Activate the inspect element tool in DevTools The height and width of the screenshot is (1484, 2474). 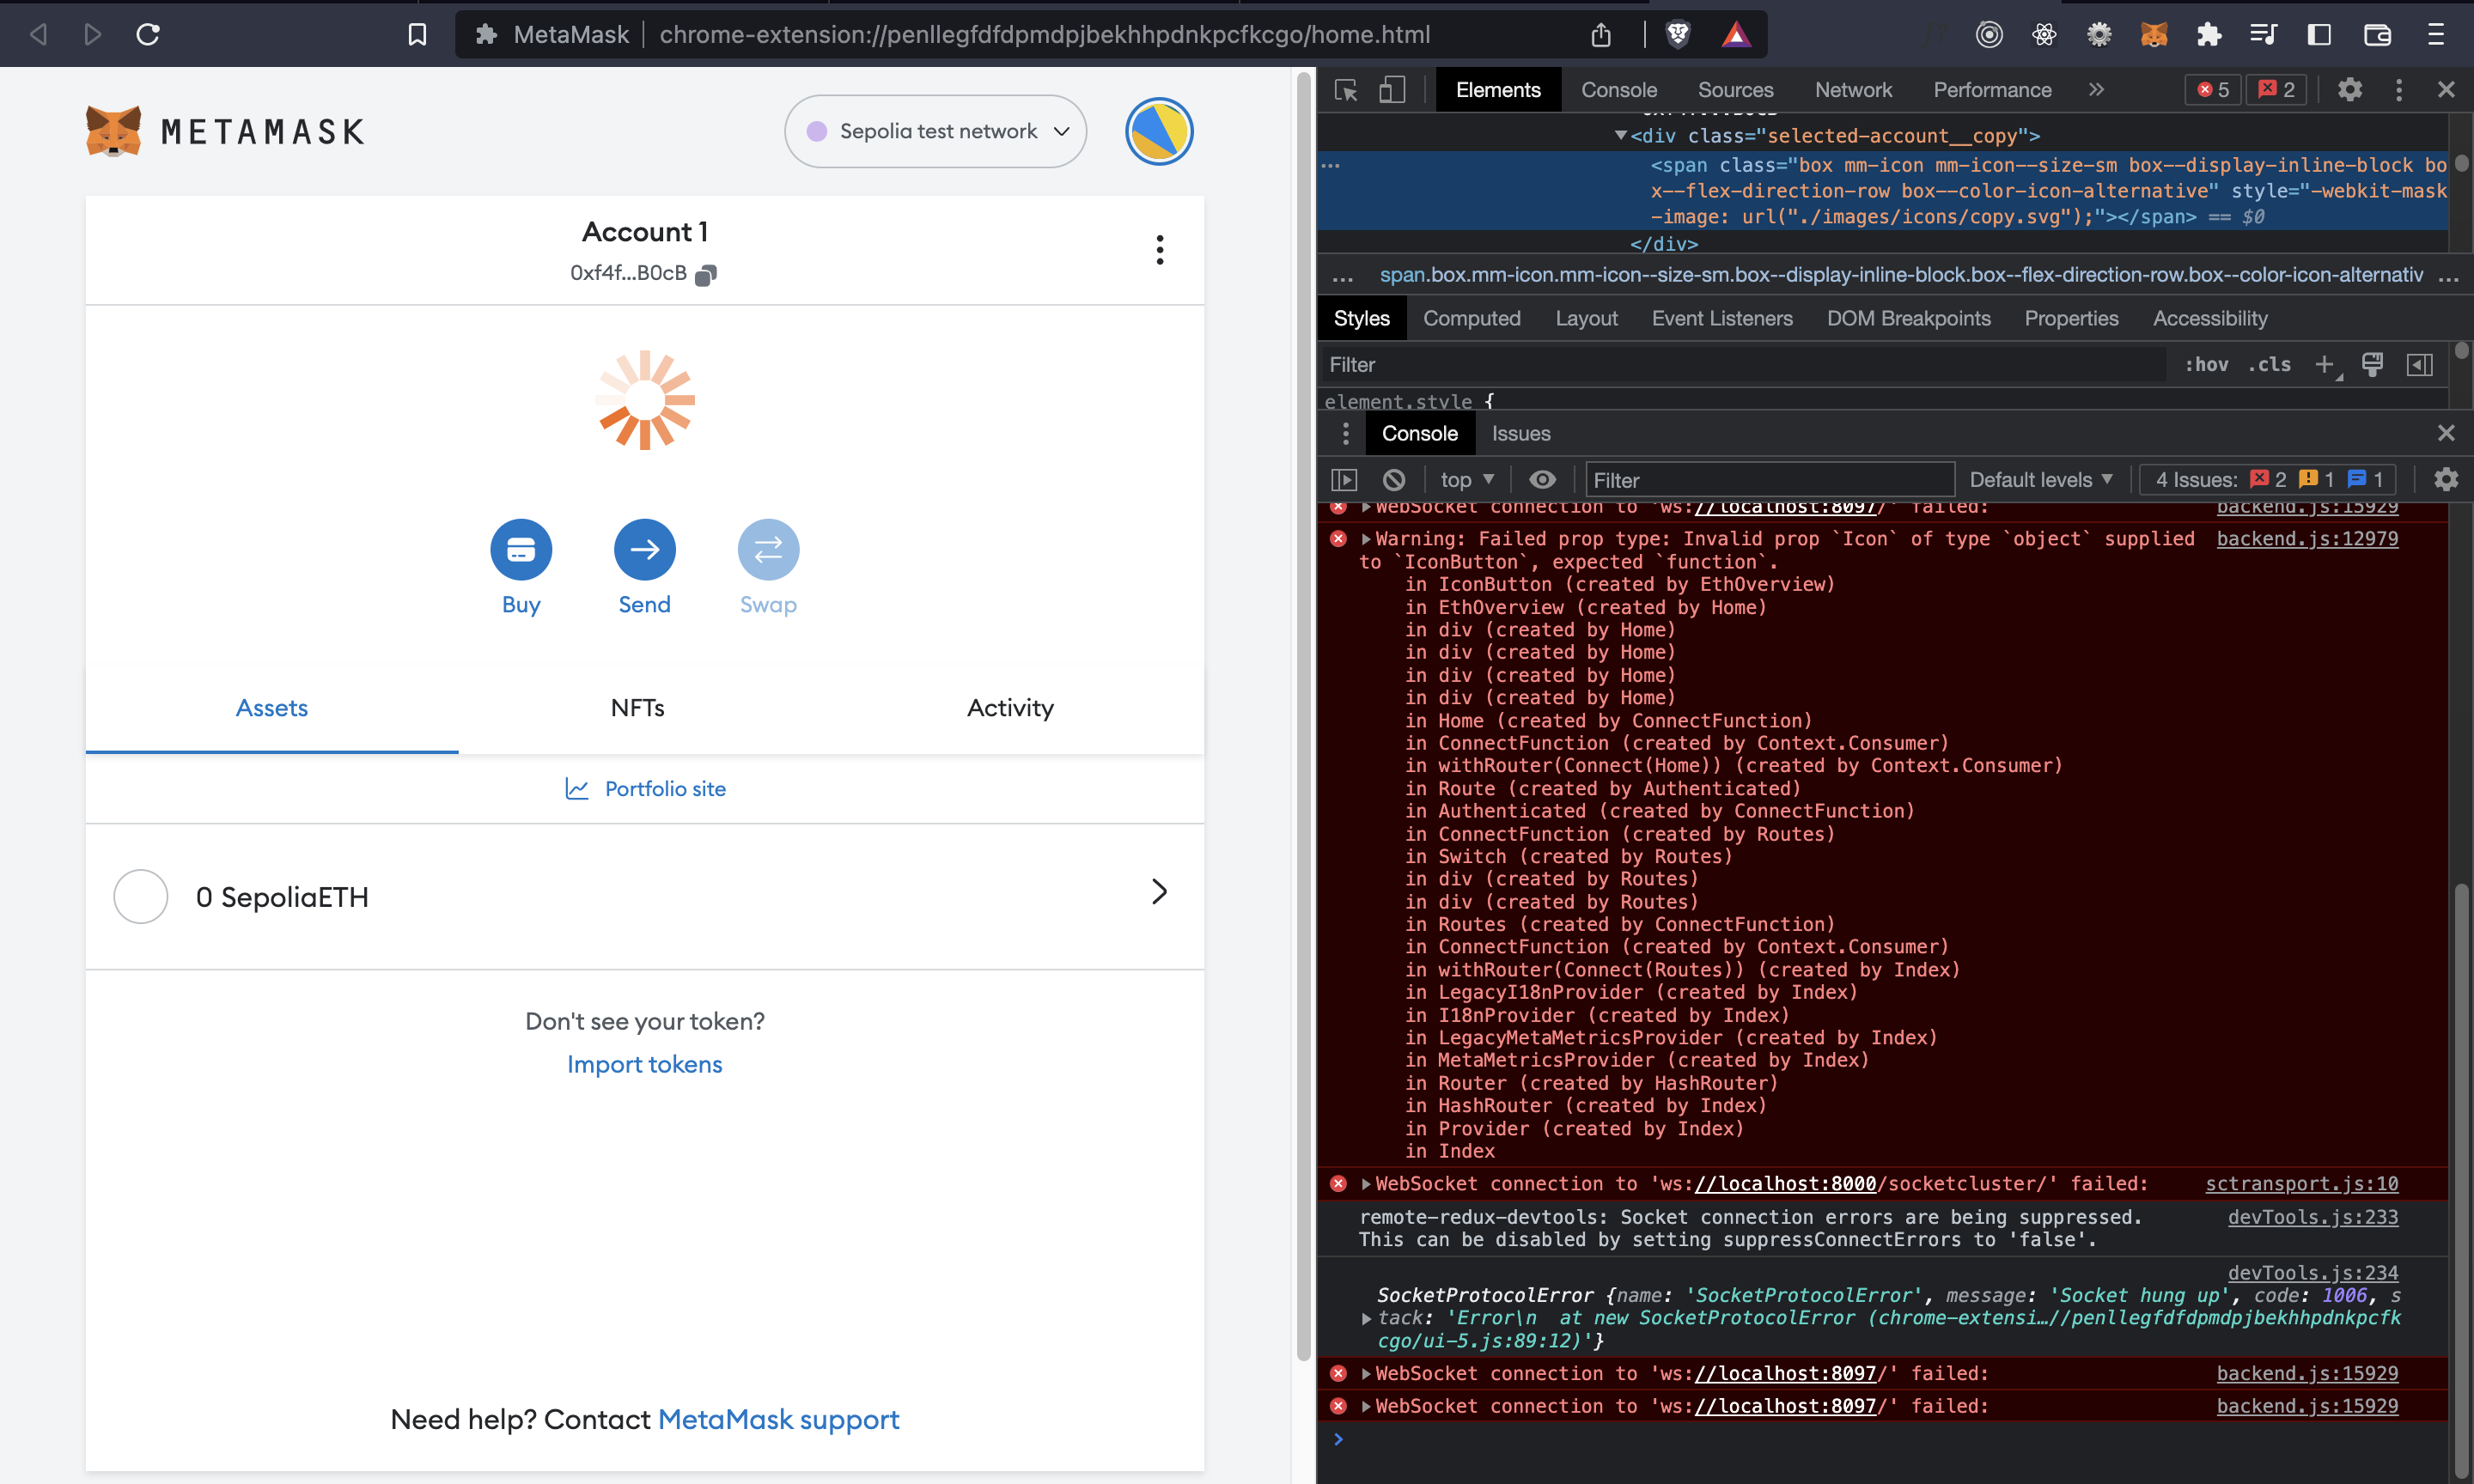1346,89
